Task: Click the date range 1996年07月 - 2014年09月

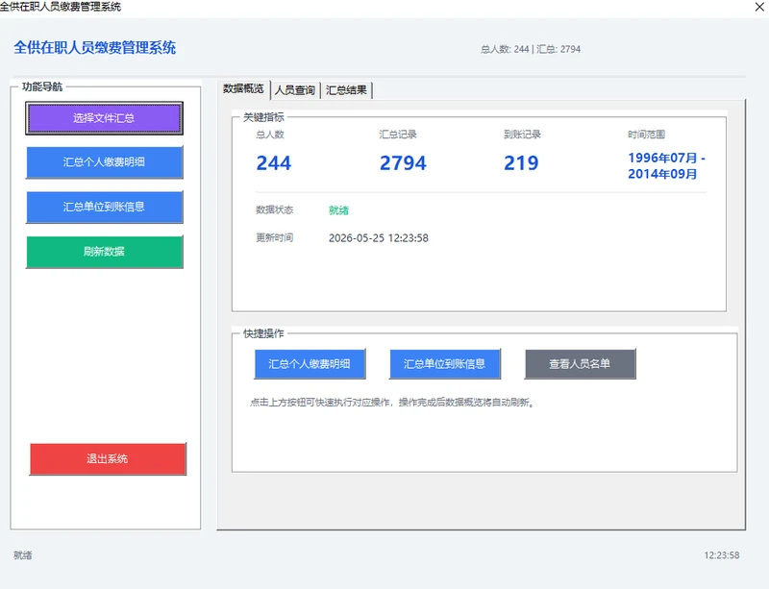Action: click(666, 166)
